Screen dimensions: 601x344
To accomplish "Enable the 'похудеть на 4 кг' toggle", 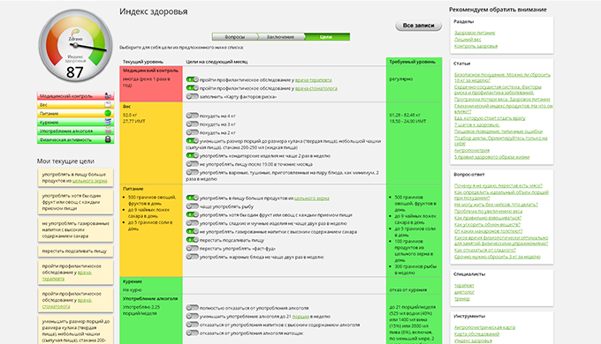I will click(192, 116).
